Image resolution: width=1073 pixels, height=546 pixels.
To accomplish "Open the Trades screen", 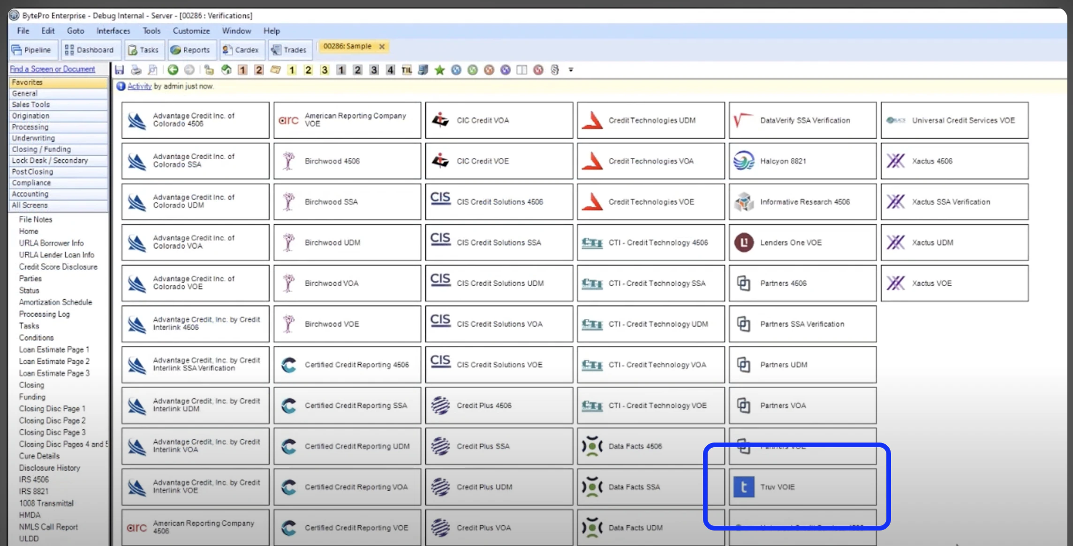I will pyautogui.click(x=290, y=49).
